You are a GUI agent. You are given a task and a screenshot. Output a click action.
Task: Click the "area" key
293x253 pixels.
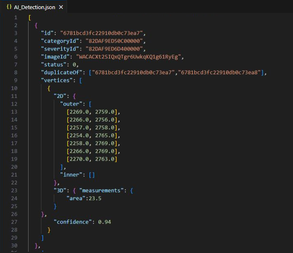tap(76, 198)
